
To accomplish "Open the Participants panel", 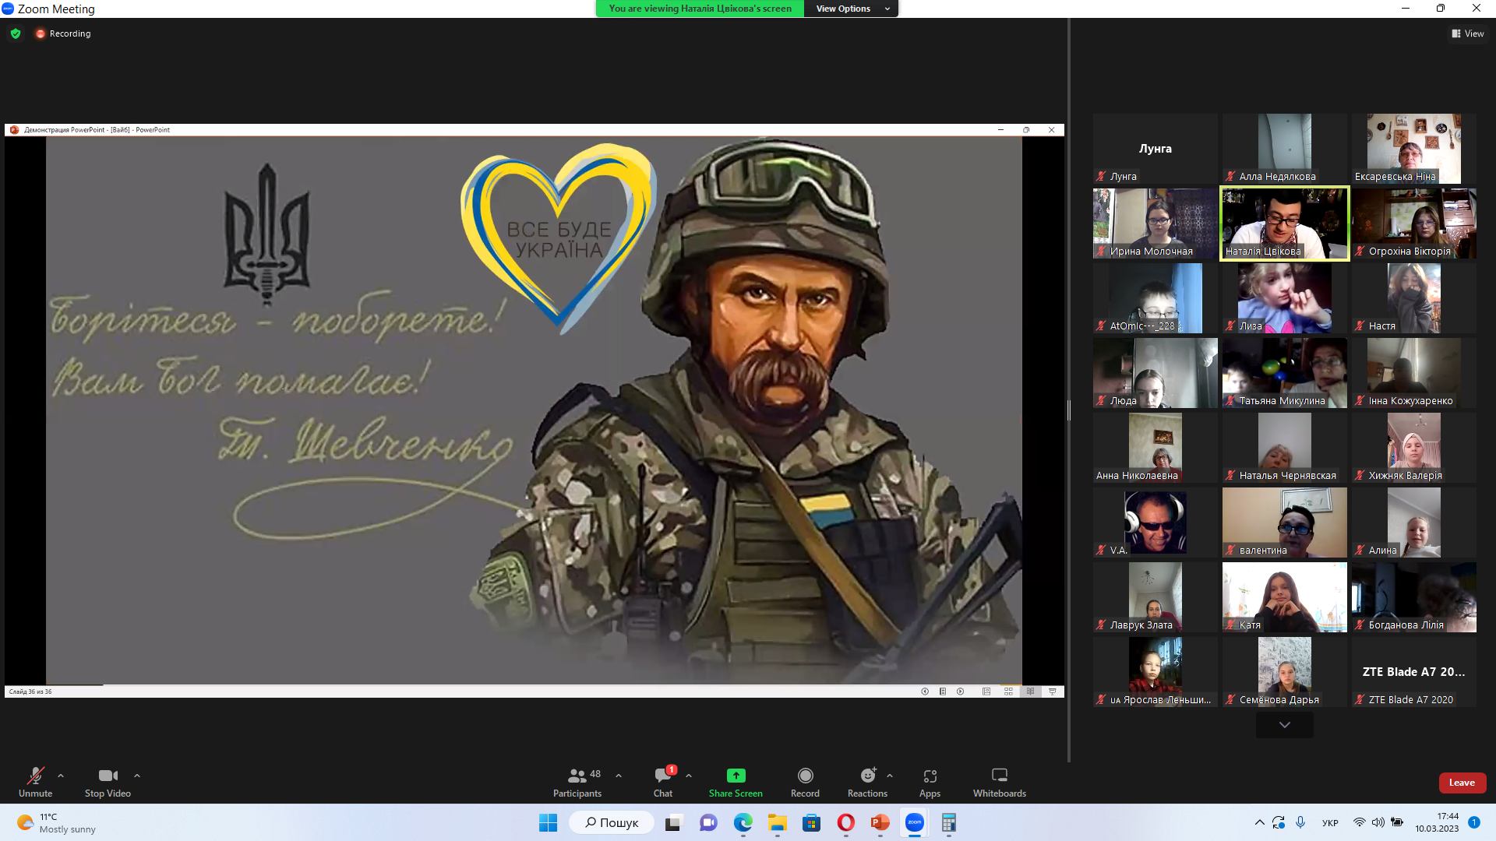I will pos(577,782).
